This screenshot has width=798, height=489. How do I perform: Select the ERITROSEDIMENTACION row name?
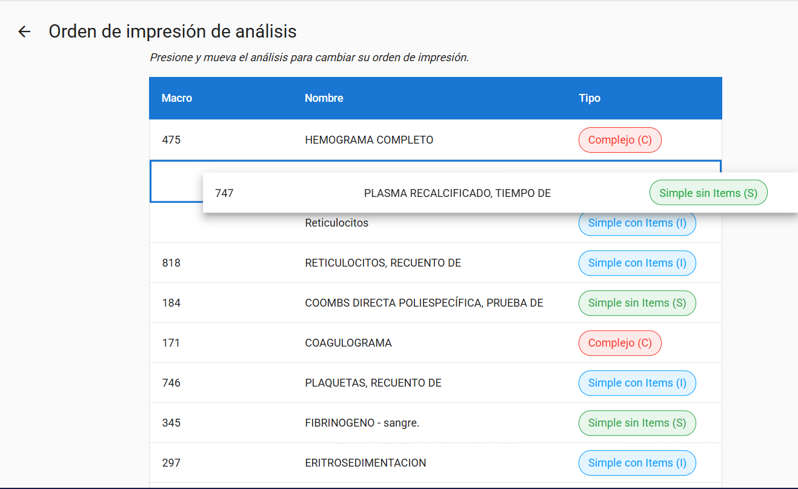coord(365,463)
